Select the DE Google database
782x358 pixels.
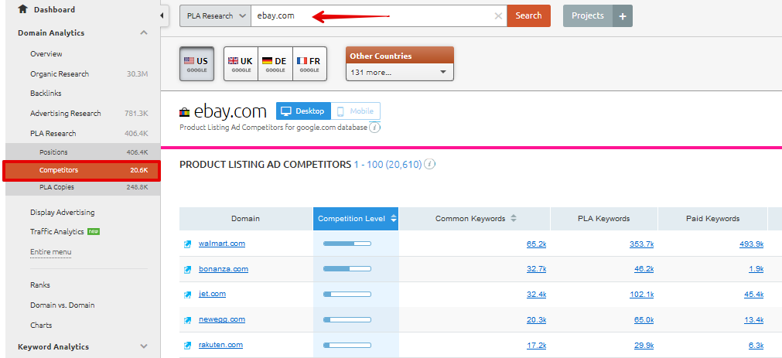click(275, 64)
